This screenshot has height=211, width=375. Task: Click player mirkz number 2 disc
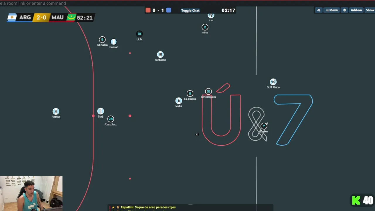pyautogui.click(x=205, y=27)
